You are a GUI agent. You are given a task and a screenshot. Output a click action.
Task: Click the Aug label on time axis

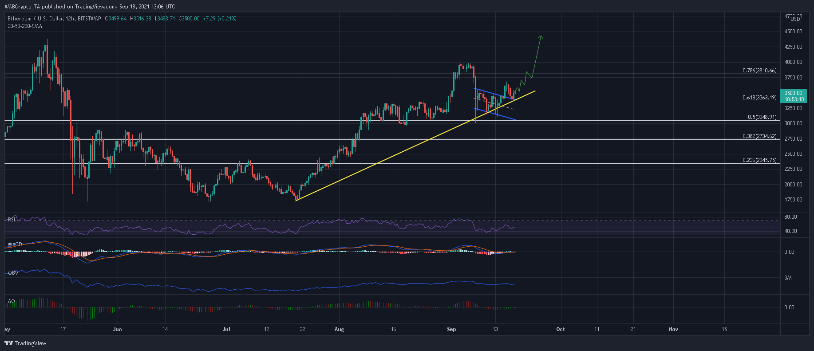point(339,329)
